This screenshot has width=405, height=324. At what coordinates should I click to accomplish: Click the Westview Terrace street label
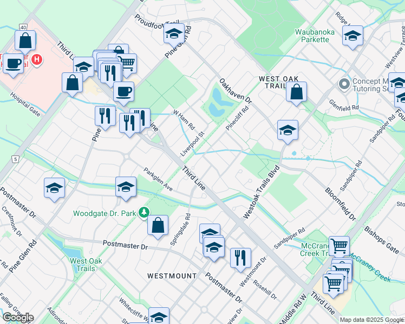(395, 48)
